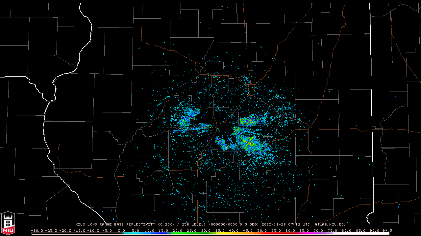Click the (0.25KM / 256 LEVEL) text
This screenshot has height=236, width=421.
pos(182,225)
